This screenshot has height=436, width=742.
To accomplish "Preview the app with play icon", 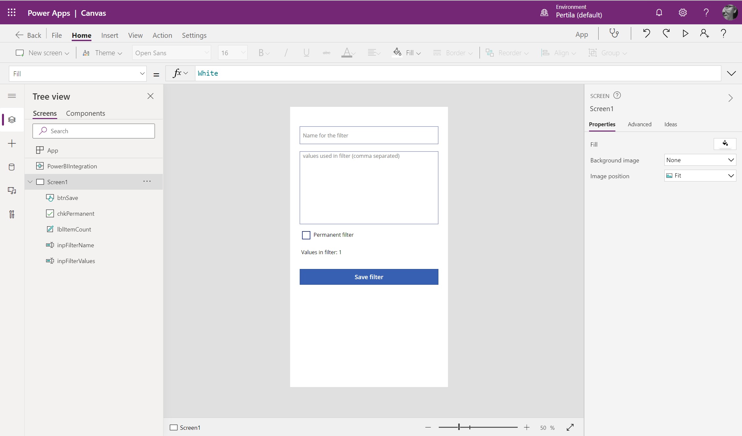I will pos(685,34).
